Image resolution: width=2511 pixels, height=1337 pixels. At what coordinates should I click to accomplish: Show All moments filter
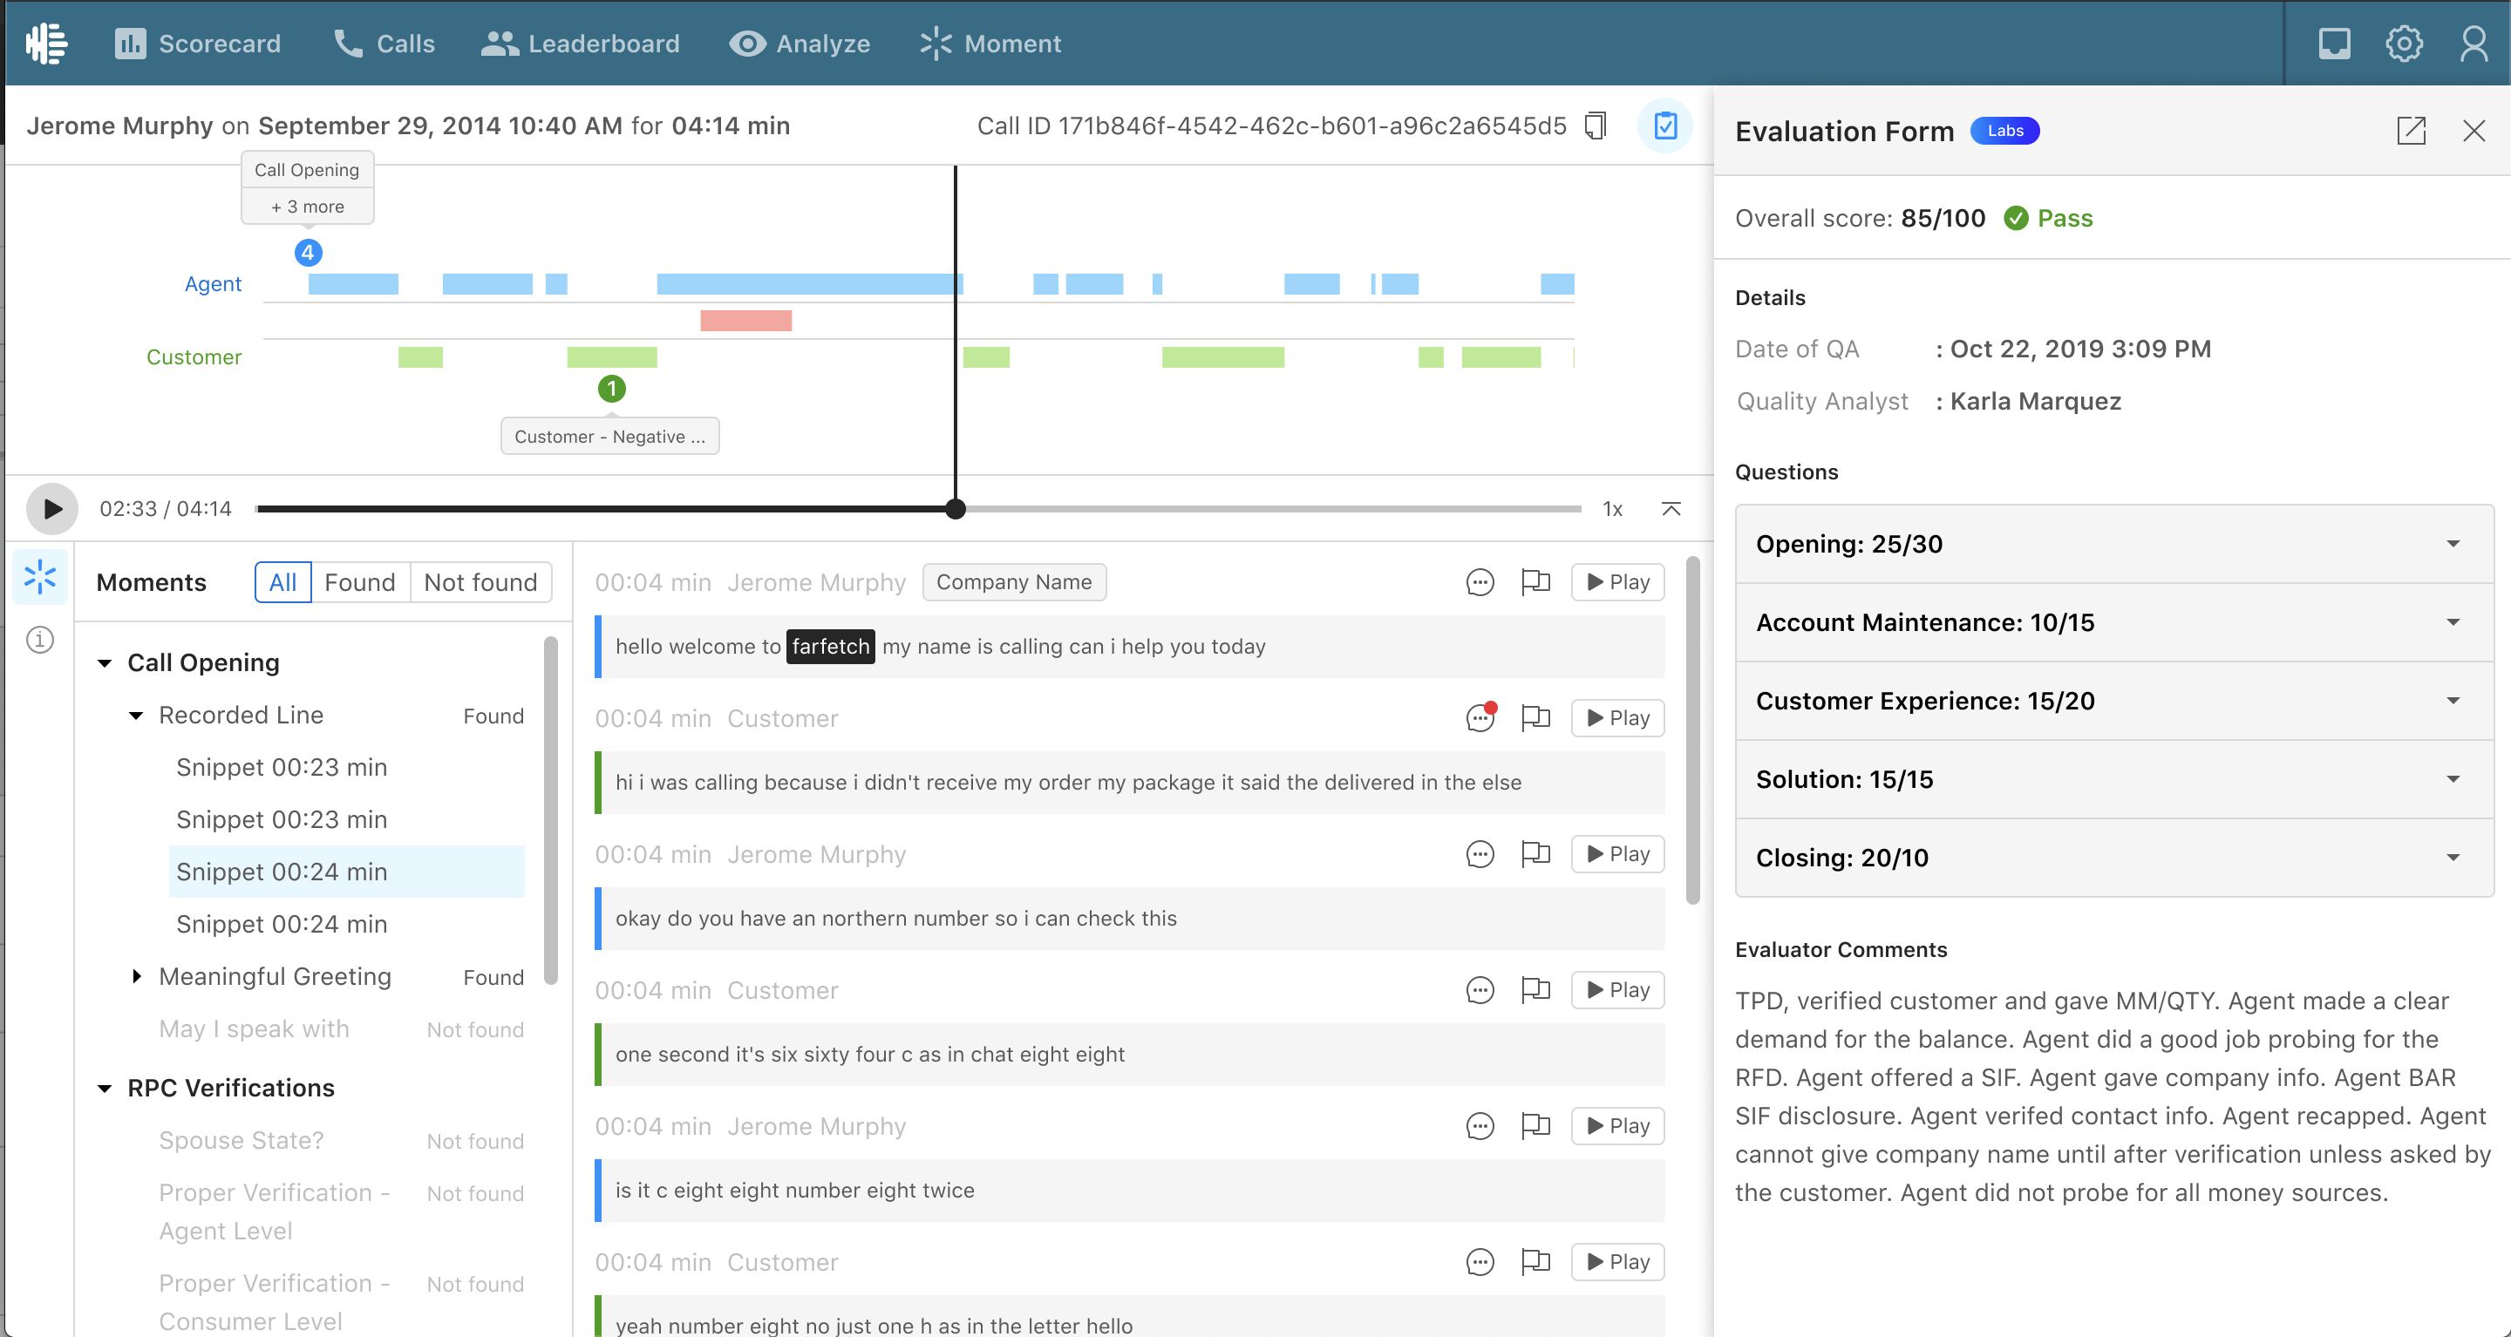[282, 581]
